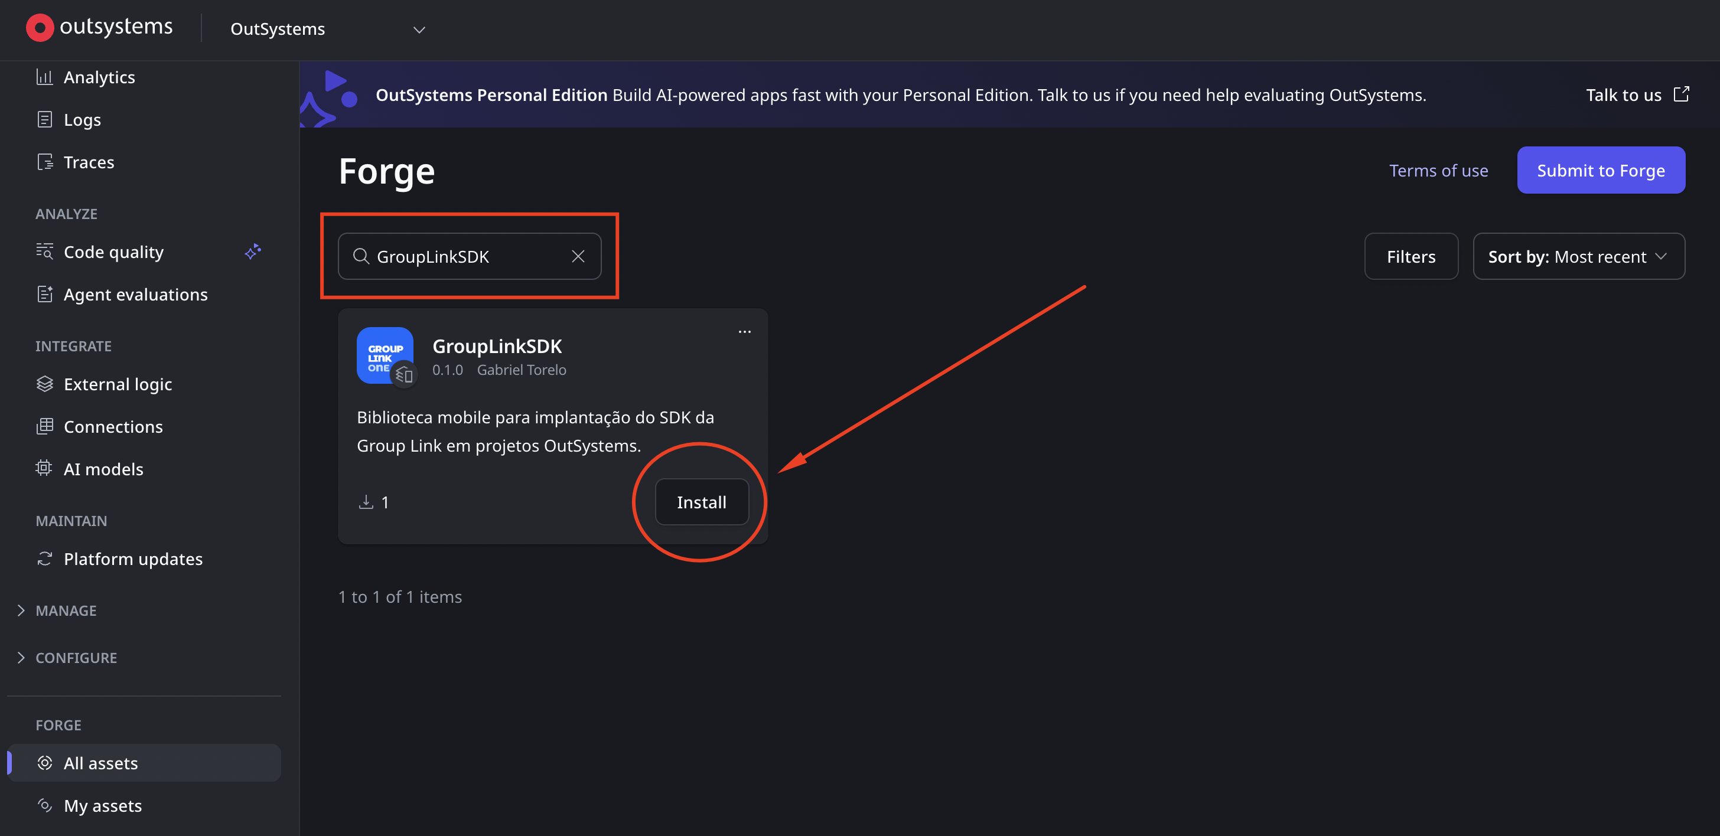Click Submit to Forge
The height and width of the screenshot is (836, 1720).
(x=1601, y=170)
